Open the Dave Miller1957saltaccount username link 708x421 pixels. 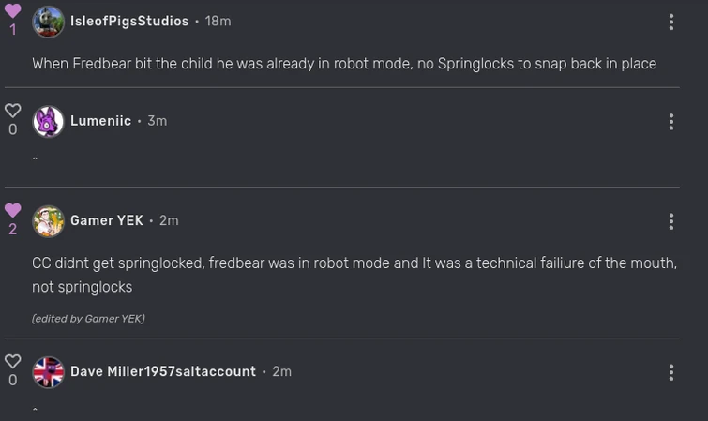[162, 372]
